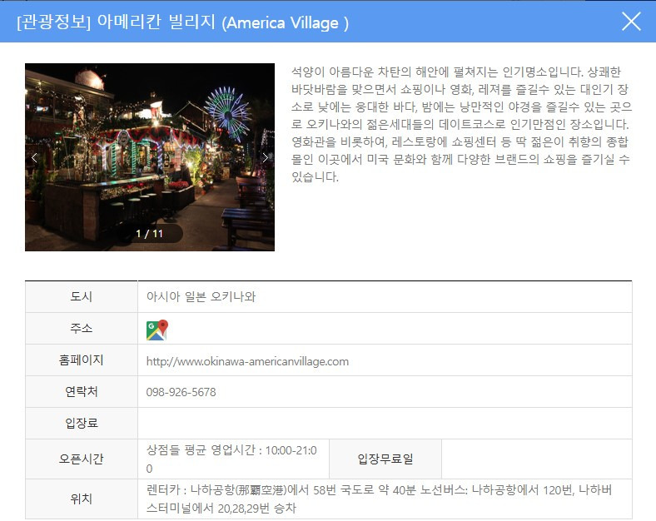Image resolution: width=656 pixels, height=521 pixels.
Task: Click the opening hours text 10:00-21:00
Action: point(231,459)
